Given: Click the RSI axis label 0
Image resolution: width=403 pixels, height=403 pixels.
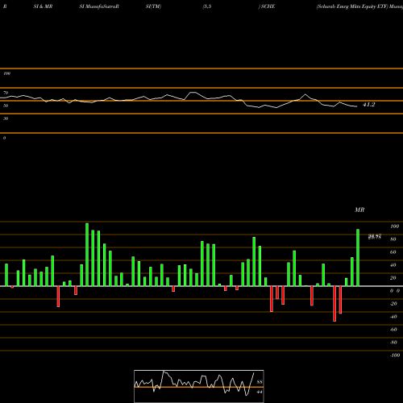Looking at the screenshot, I should coord(4,138).
